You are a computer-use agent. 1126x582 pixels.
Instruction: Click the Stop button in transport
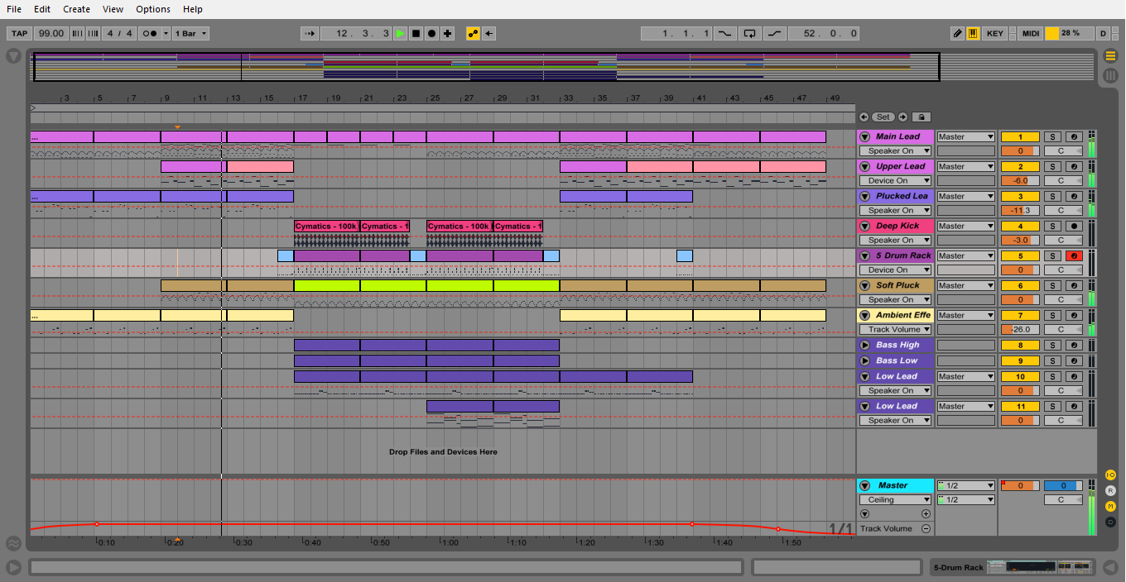[416, 33]
